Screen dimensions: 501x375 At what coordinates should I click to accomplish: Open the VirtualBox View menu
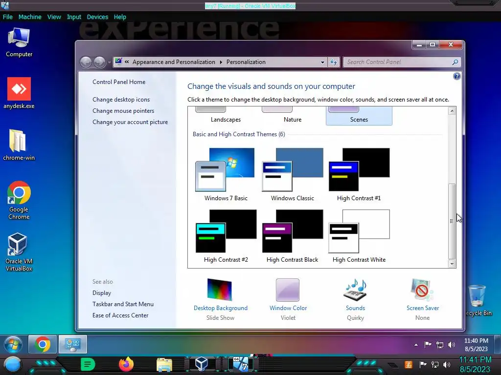pos(54,17)
